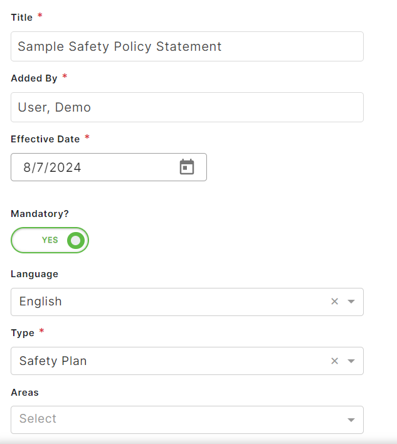The image size is (397, 444).
Task: Expand the Language dropdown arrow
Action: coord(351,302)
